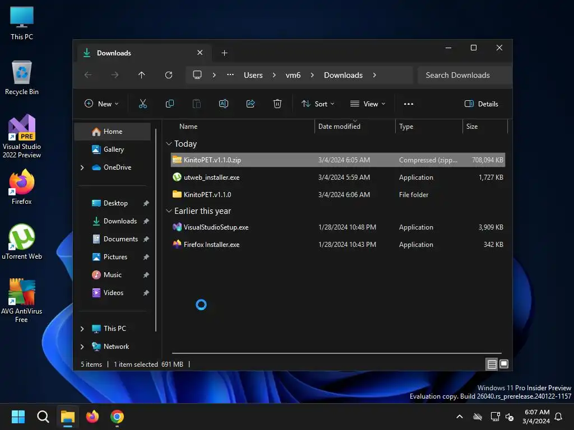Open the New dropdown menu
574x430 pixels.
(x=101, y=104)
